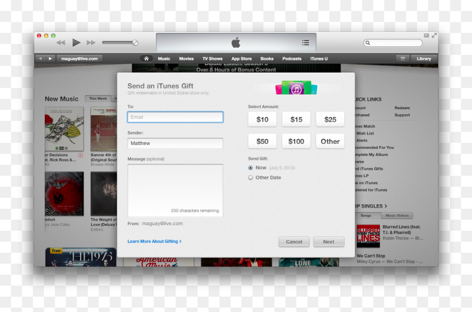Click the Next button
This screenshot has width=472, height=312.
click(x=329, y=242)
